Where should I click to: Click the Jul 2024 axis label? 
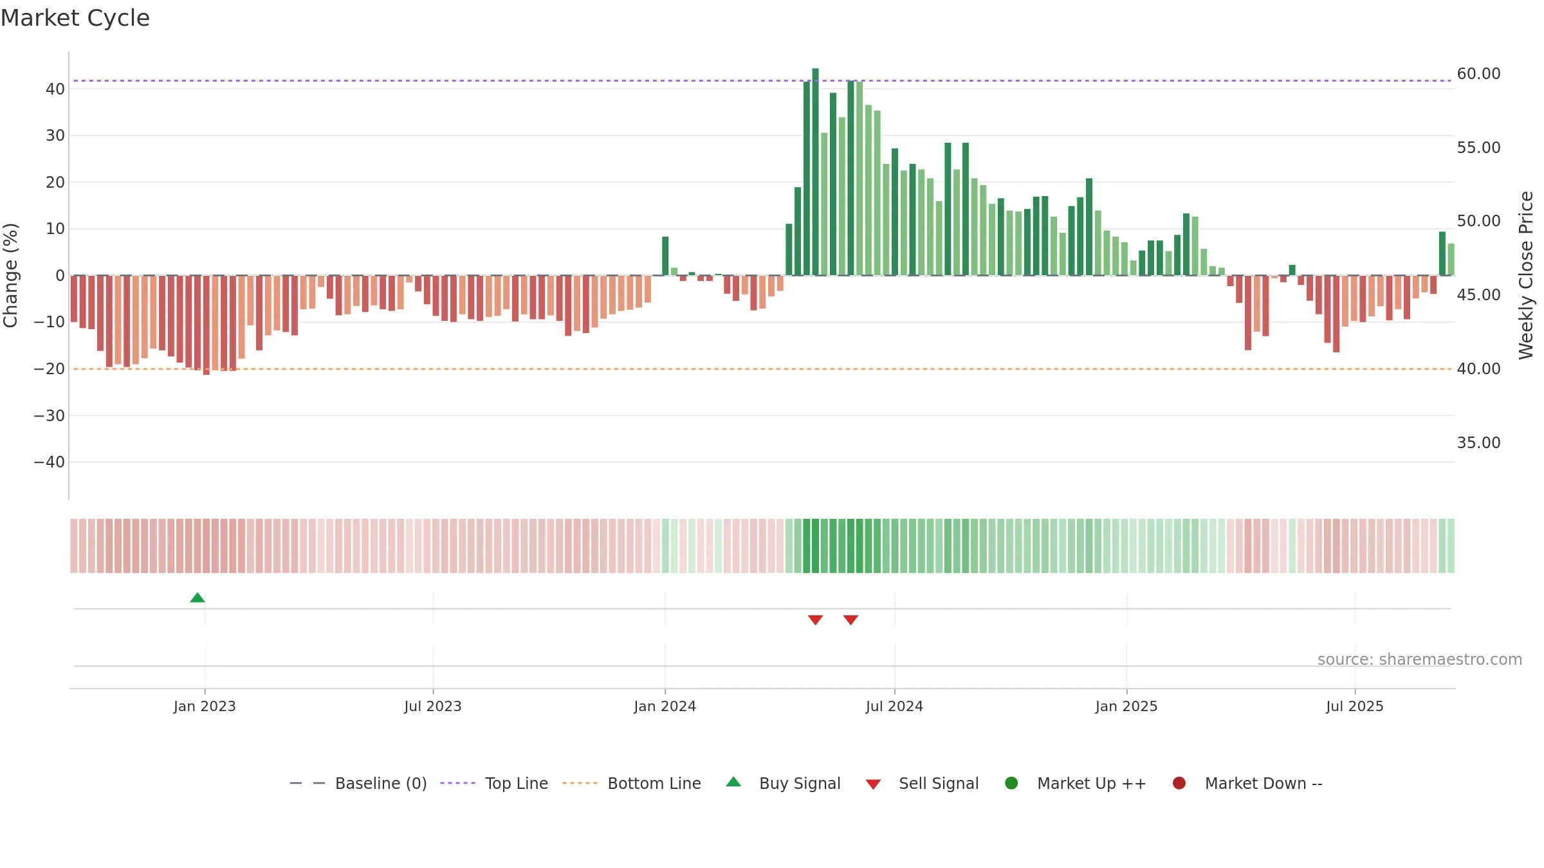click(x=894, y=707)
